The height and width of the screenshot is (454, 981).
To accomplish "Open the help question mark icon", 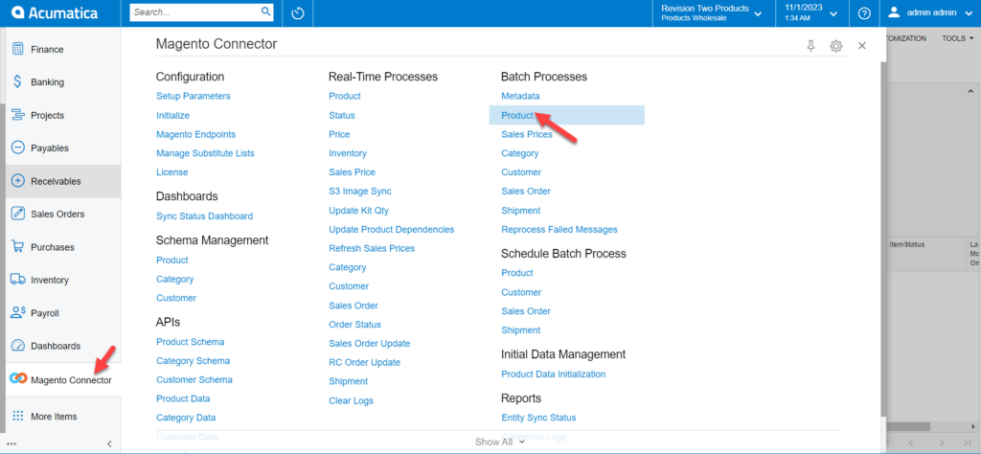I will coord(864,13).
